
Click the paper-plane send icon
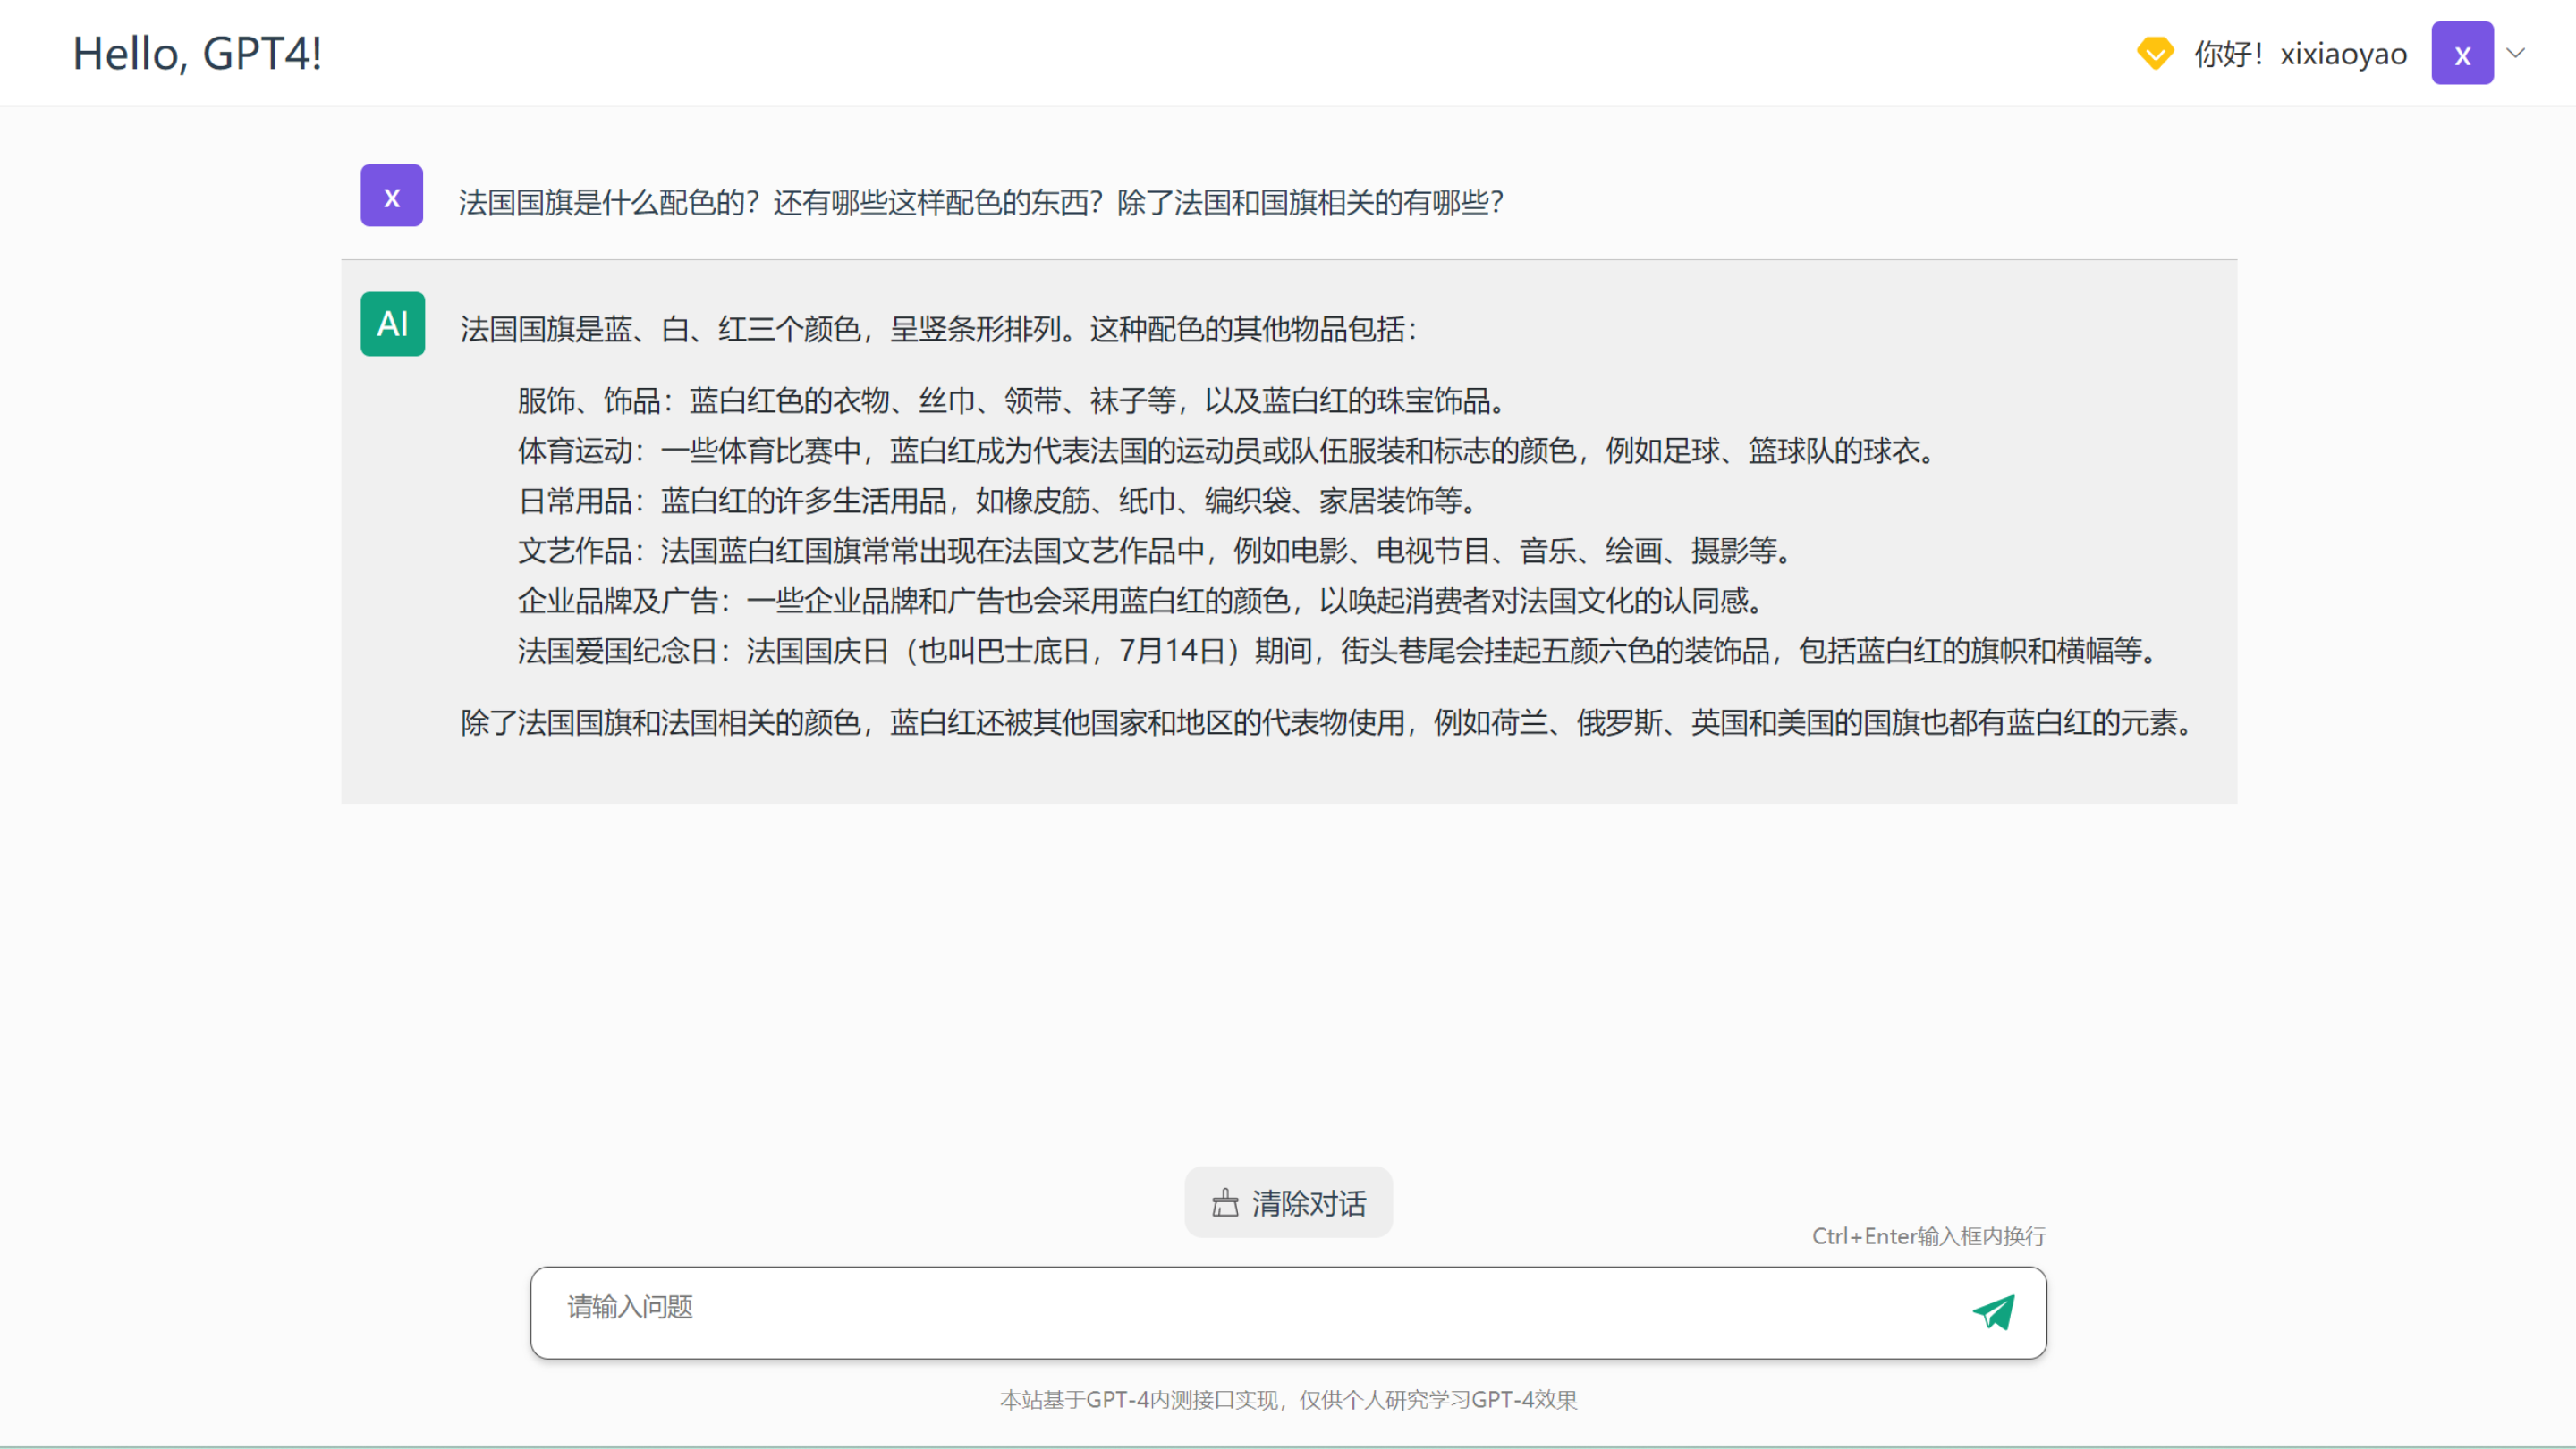(x=1993, y=1312)
